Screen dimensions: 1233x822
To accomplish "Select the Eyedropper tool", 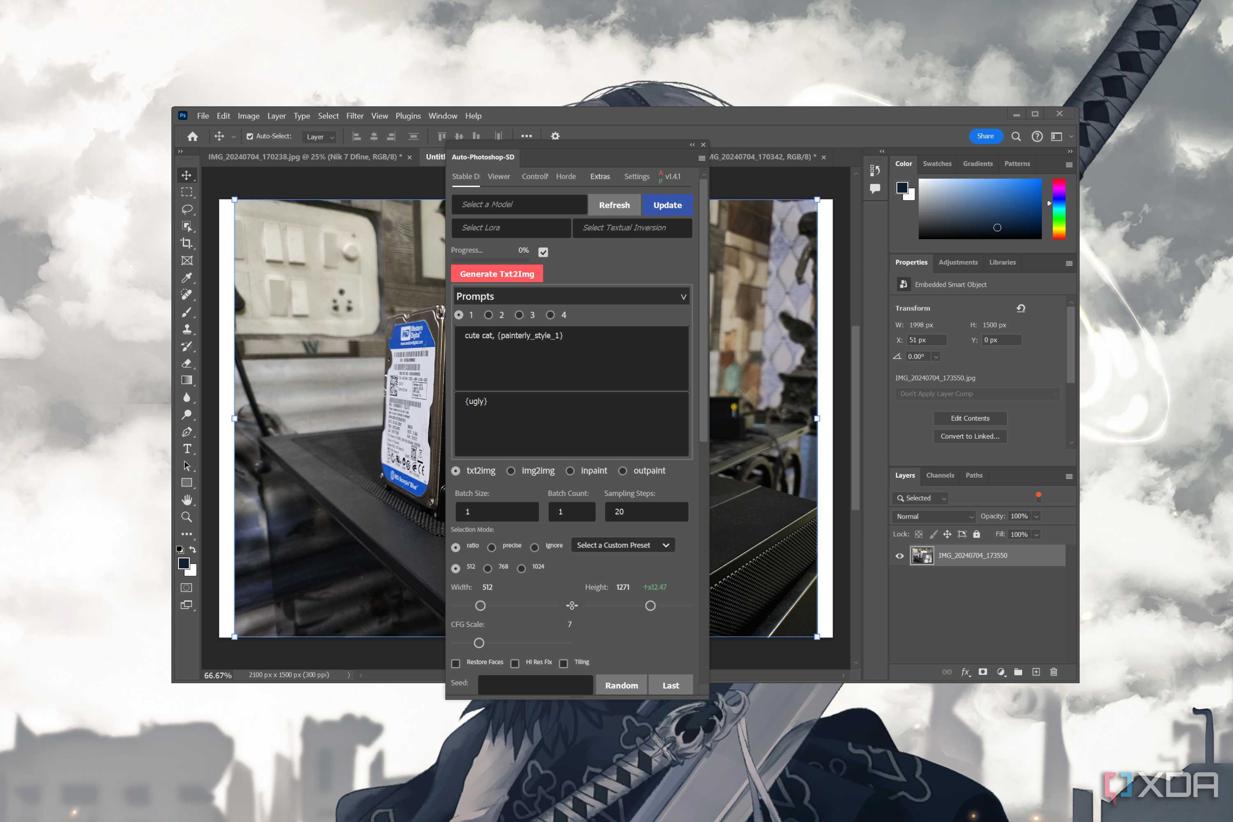I will (x=187, y=277).
